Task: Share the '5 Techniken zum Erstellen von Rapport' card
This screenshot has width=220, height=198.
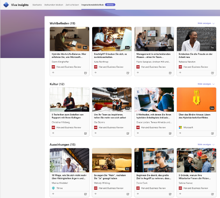Action: [85, 133]
